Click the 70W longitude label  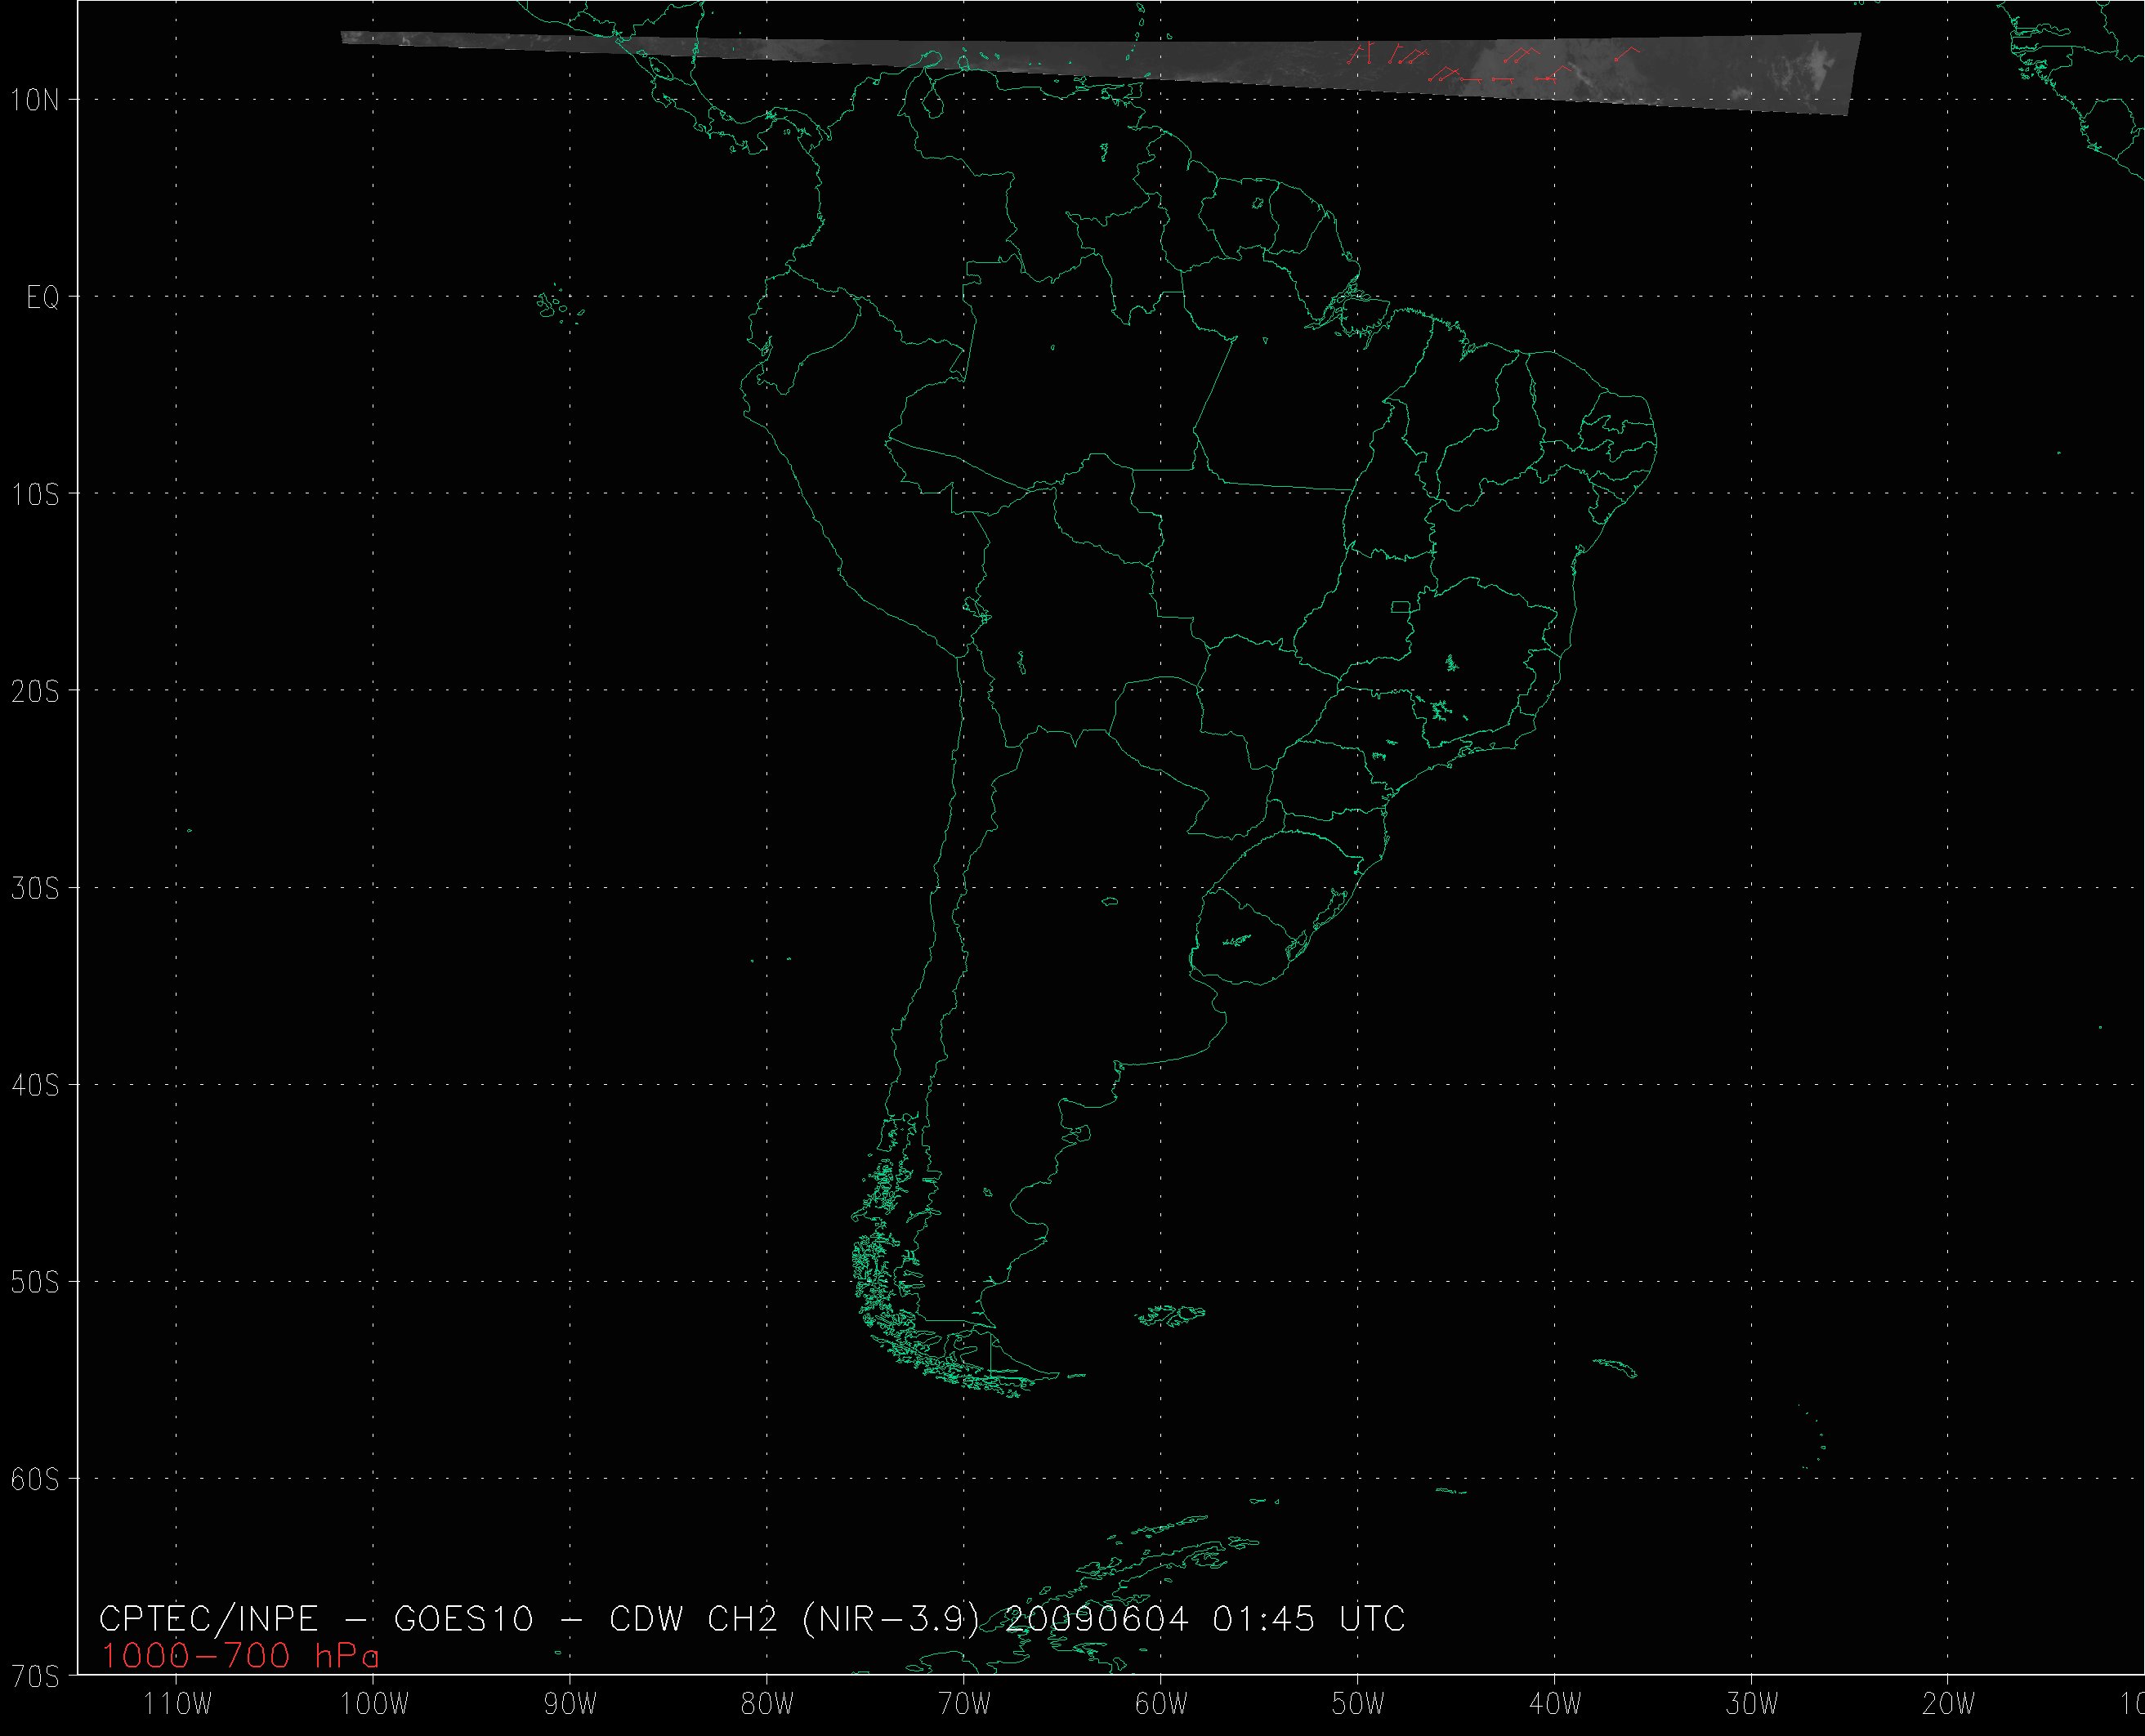pyautogui.click(x=965, y=1704)
